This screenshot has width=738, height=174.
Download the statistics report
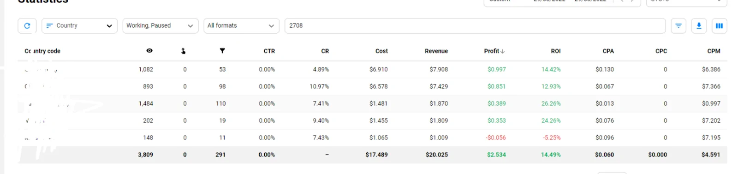699,26
